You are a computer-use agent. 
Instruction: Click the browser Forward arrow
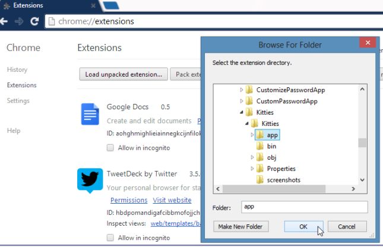19,21
